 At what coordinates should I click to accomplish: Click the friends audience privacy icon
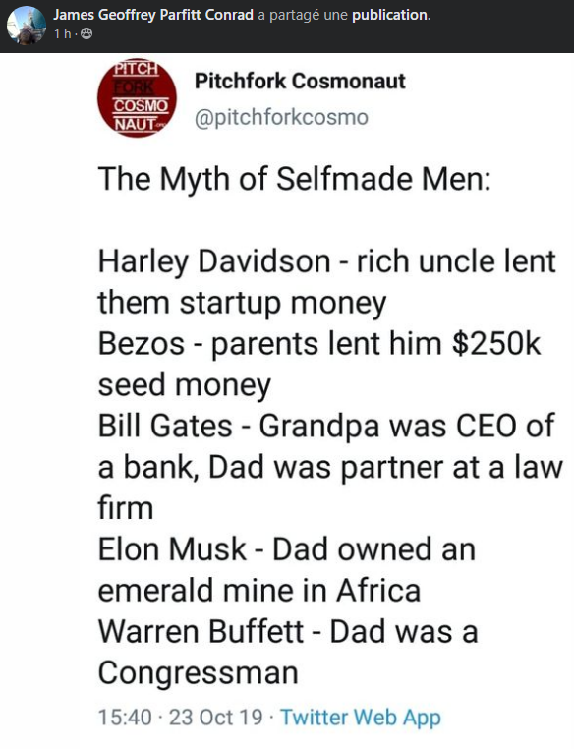pyautogui.click(x=86, y=34)
